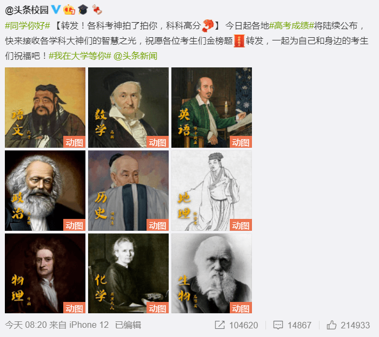
Task: Click the 已编辑 edited label
Action: [x=128, y=325]
